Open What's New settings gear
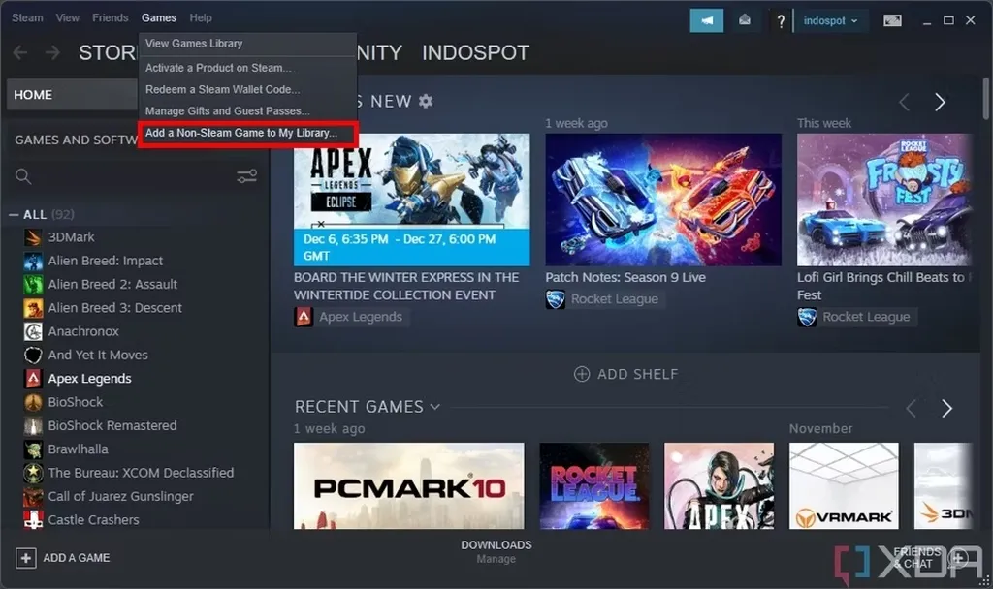 427,101
